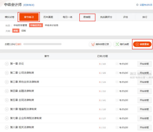Image resolution: width=153 pixels, height=132 pixels.
Task: Open the 历年真题 tab
Action: pyautogui.click(x=48, y=17)
